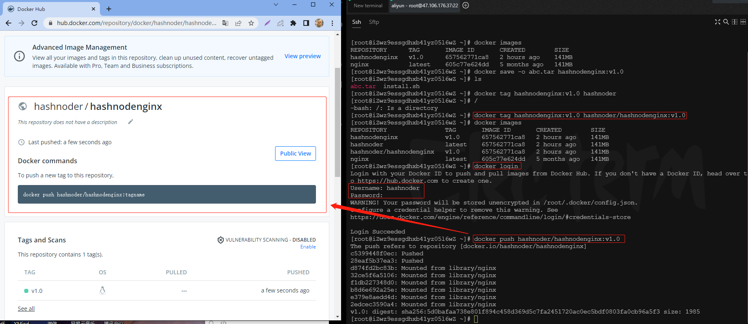Click the See all tags link

pyautogui.click(x=26, y=309)
